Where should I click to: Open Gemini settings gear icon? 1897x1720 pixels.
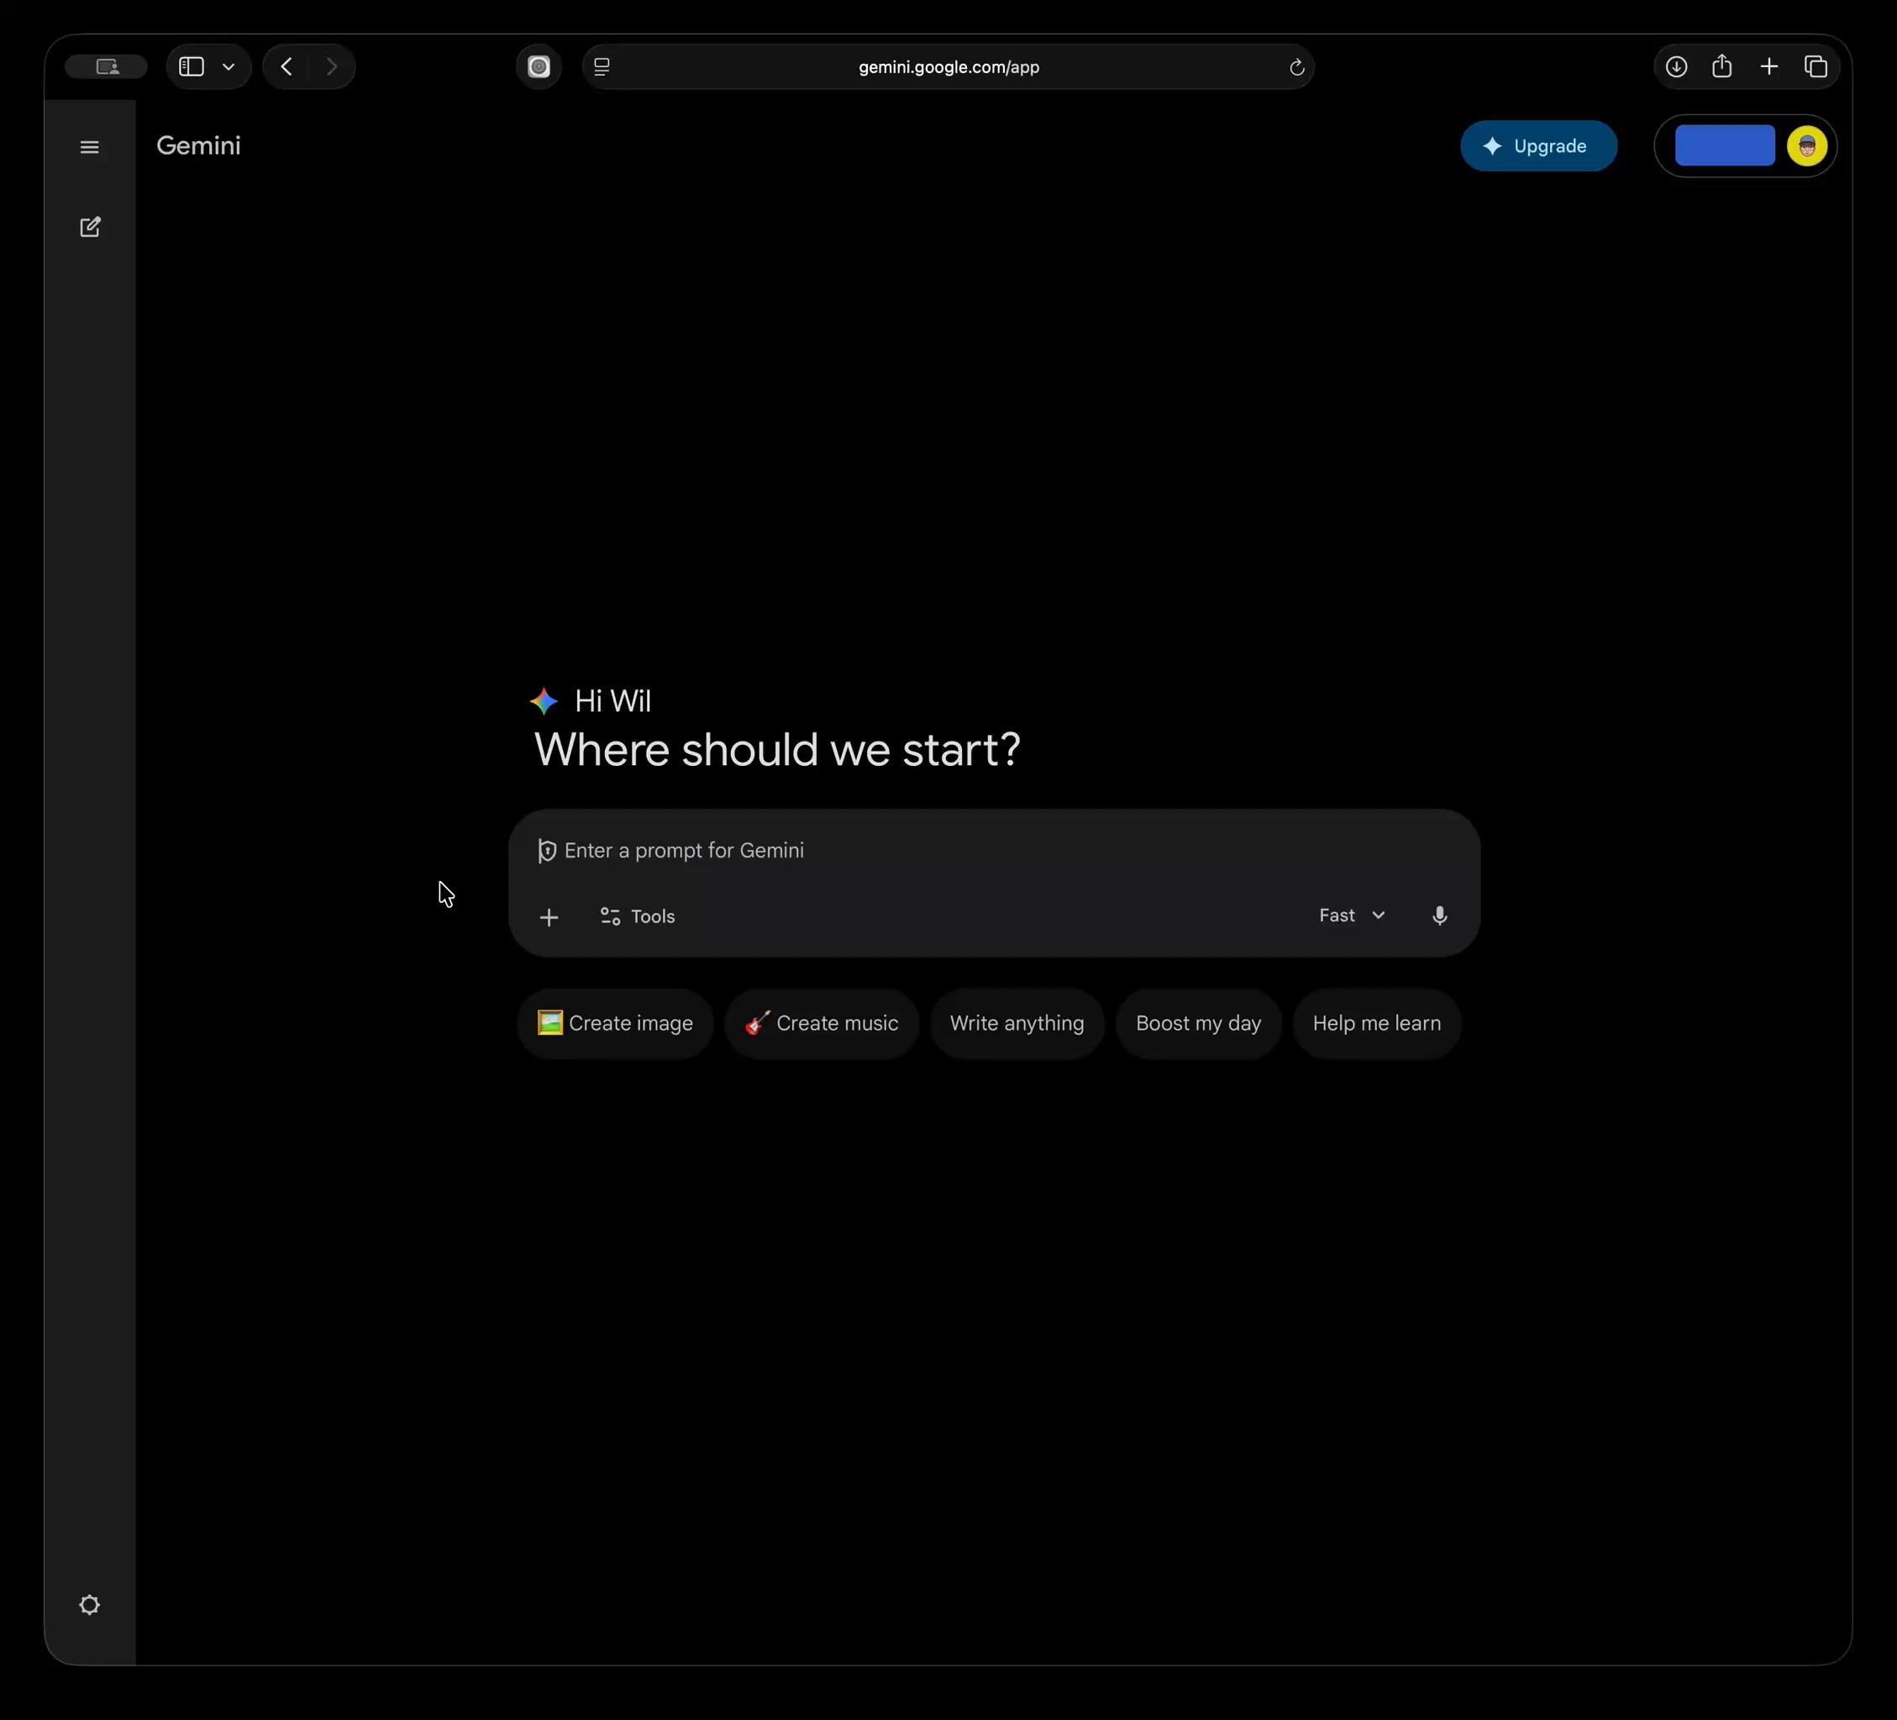click(89, 1604)
